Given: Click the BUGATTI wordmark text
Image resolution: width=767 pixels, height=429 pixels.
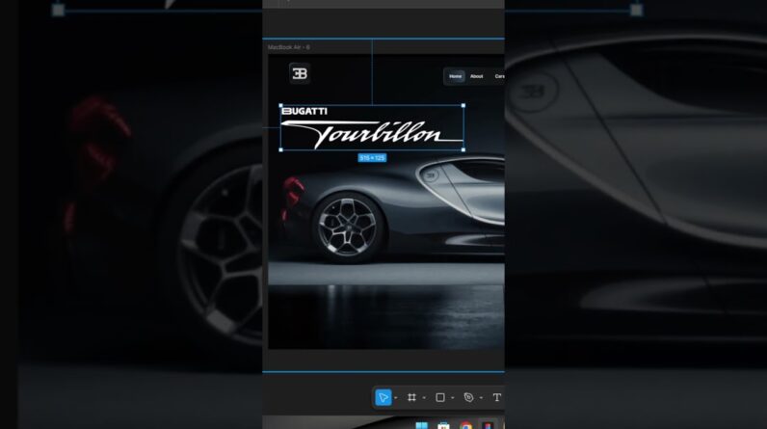Looking at the screenshot, I should (304, 112).
